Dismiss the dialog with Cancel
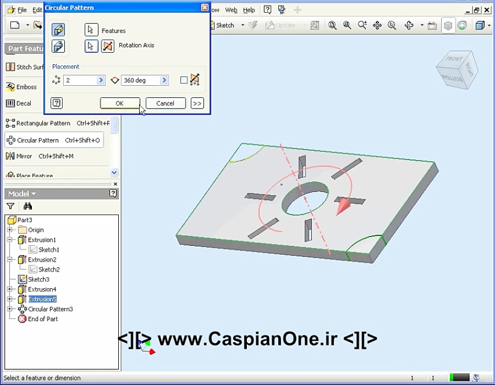This screenshot has width=495, height=385. click(x=164, y=103)
